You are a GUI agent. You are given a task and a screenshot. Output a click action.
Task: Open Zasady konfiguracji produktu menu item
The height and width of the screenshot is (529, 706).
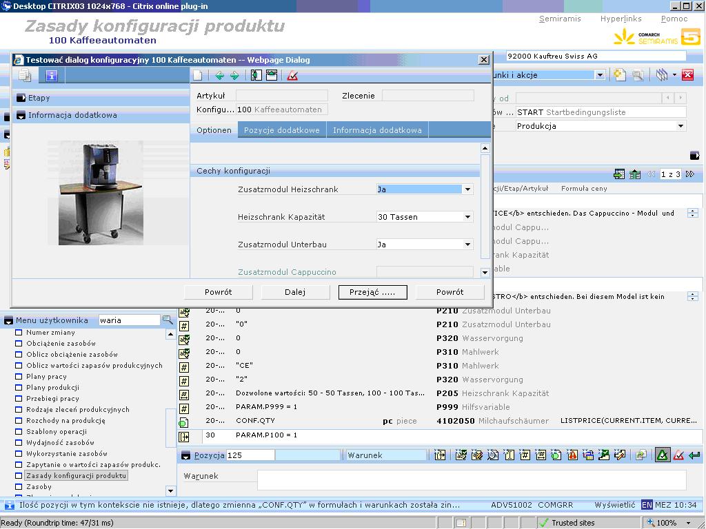click(76, 475)
